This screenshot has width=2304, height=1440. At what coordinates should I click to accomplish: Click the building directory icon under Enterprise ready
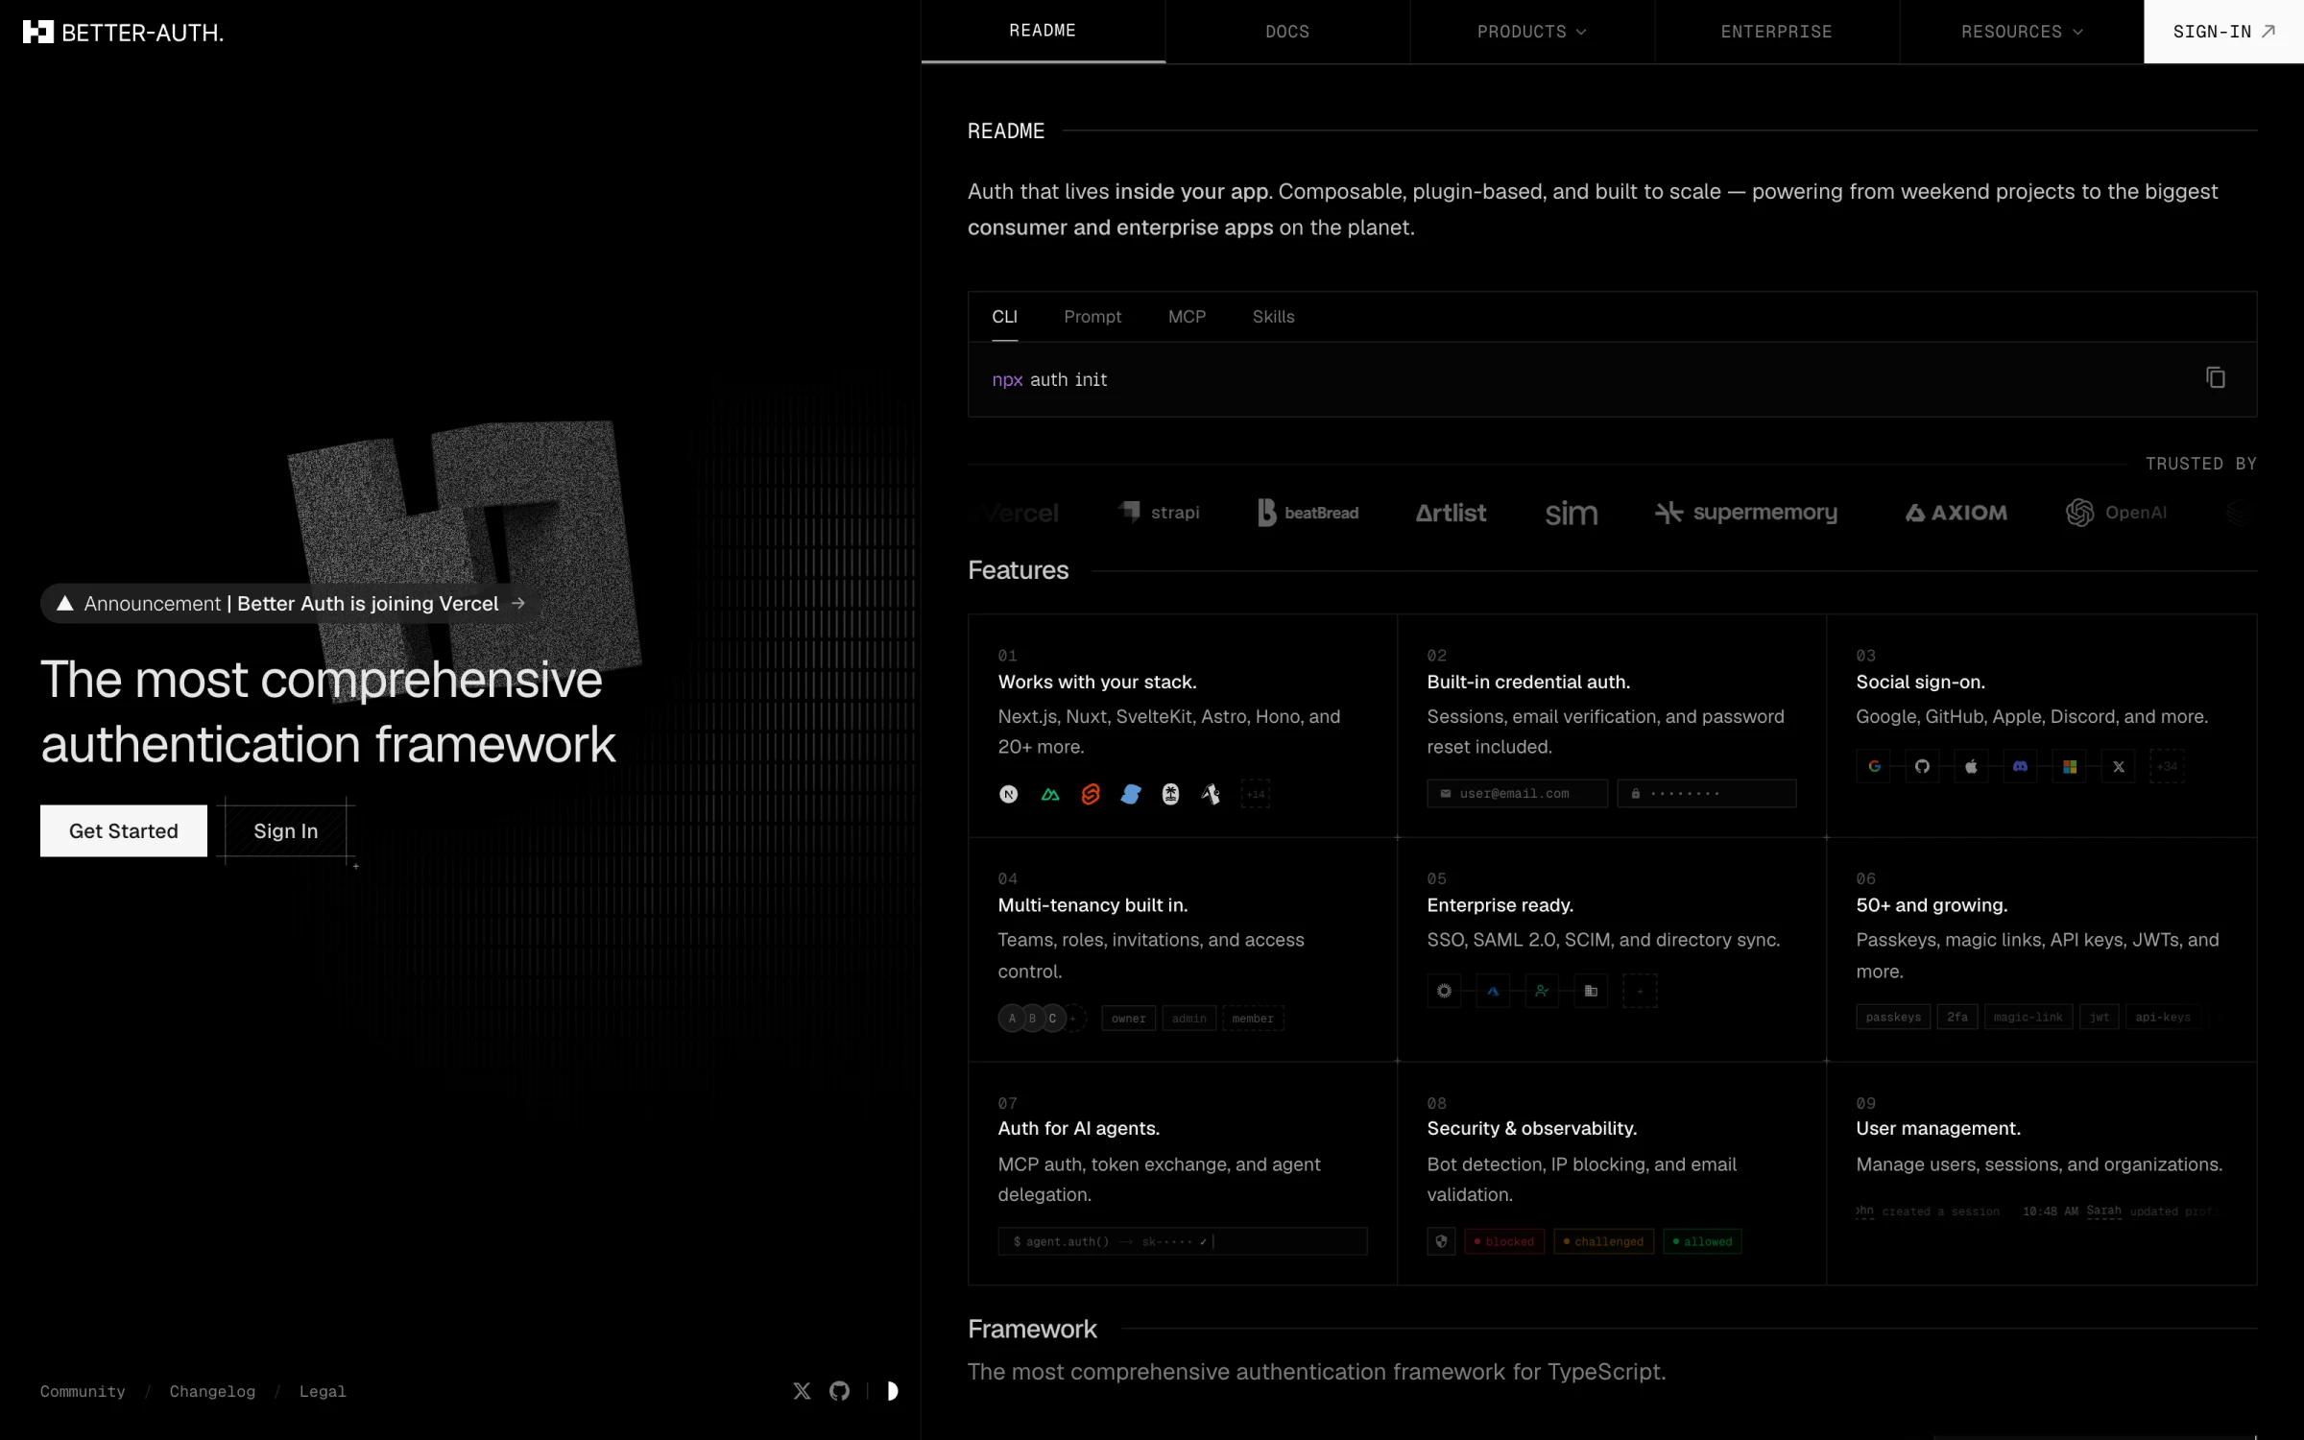(x=1591, y=991)
